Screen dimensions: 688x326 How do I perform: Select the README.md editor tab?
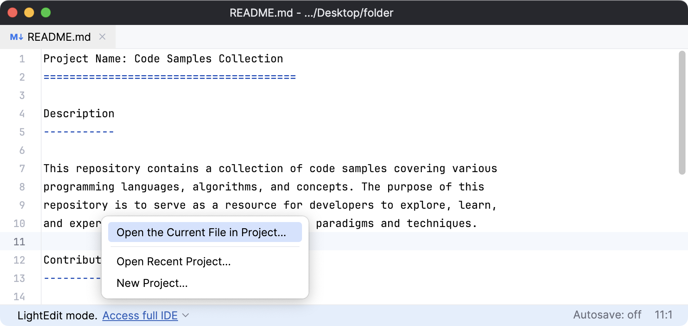[x=59, y=37]
